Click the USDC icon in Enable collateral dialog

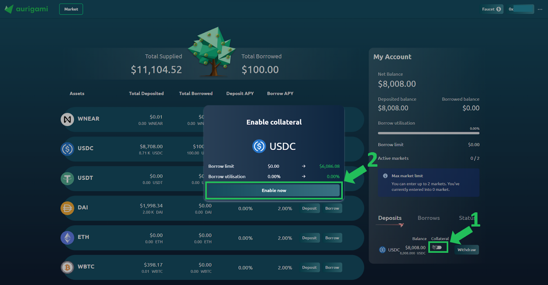pos(259,146)
